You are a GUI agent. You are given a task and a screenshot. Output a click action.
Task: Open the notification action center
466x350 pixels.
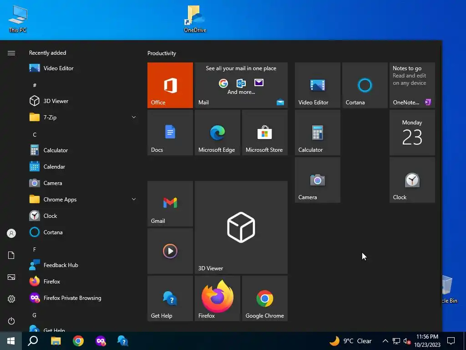451,341
